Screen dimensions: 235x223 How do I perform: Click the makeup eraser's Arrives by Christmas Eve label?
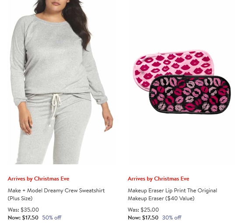(x=158, y=179)
